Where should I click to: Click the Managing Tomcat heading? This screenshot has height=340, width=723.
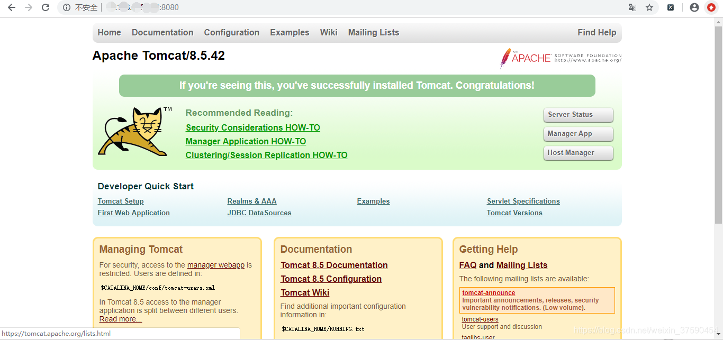tap(141, 249)
